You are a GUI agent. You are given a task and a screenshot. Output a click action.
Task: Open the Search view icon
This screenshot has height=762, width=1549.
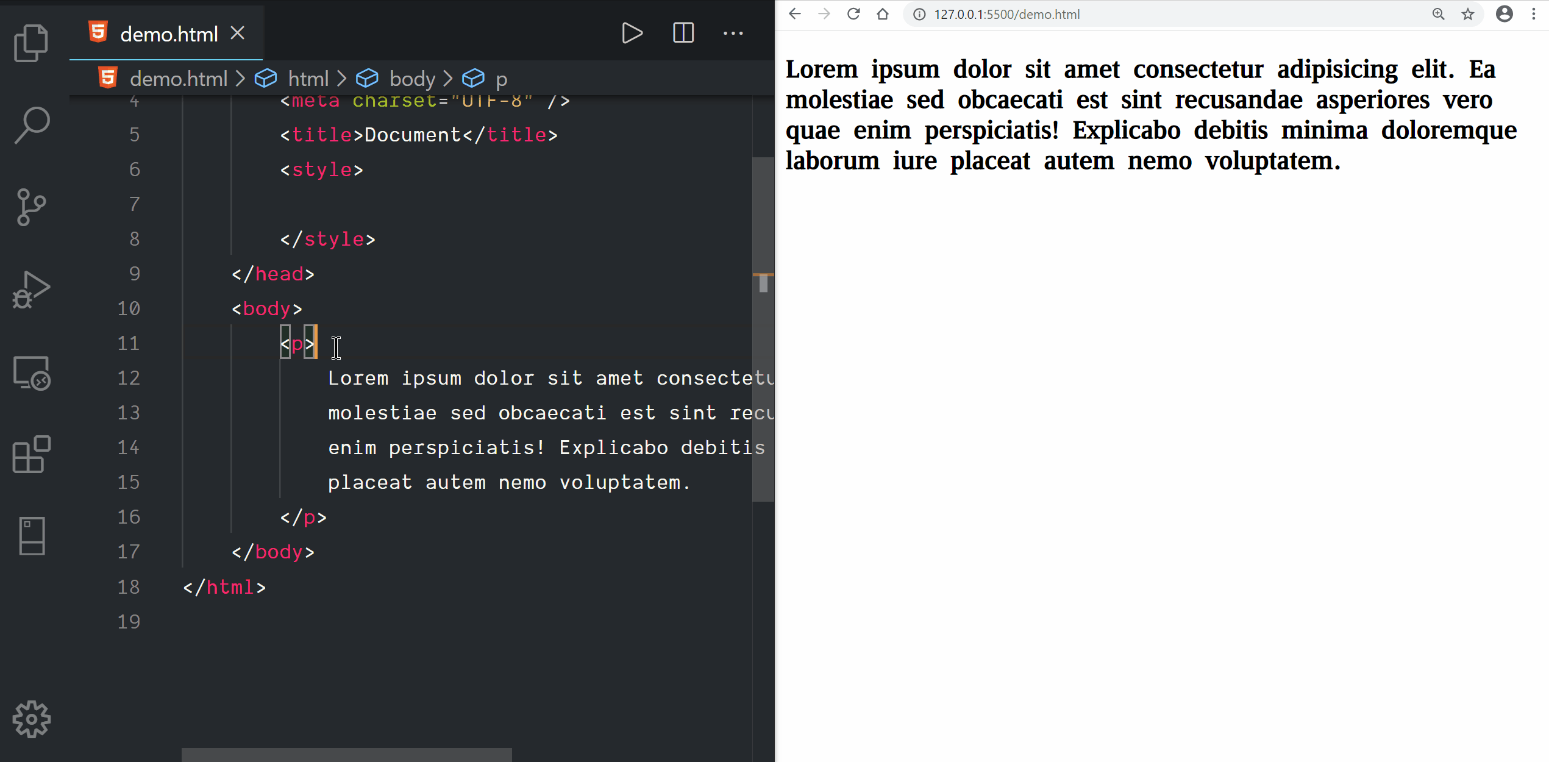tap(31, 125)
